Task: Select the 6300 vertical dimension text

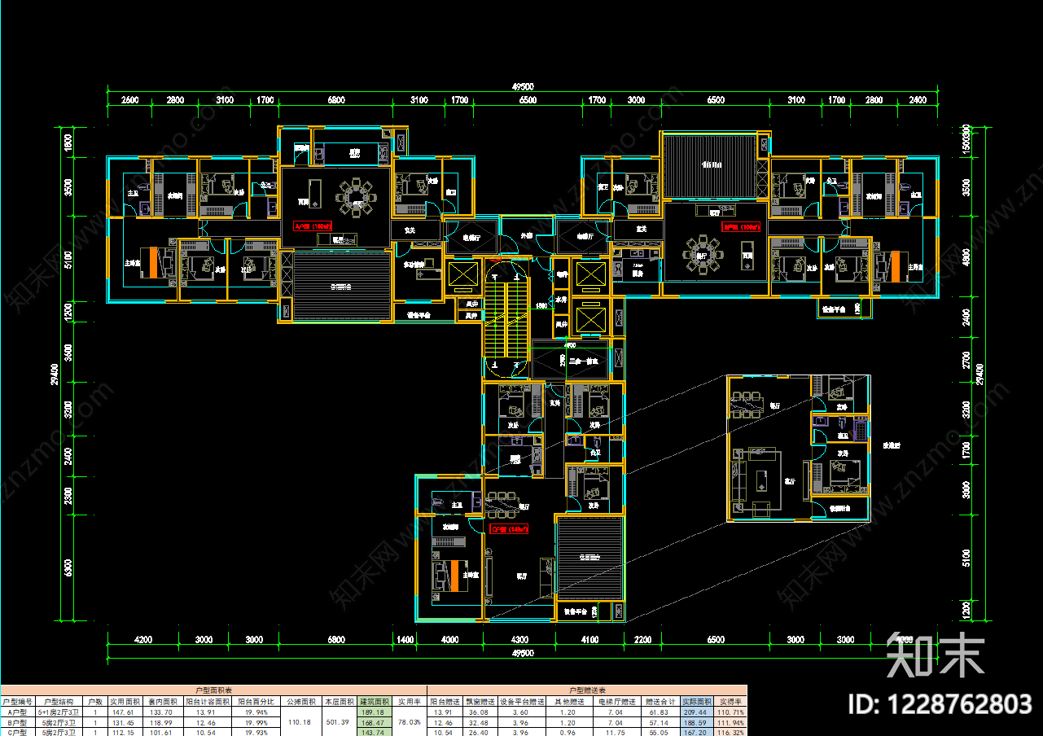Action: 68,567
